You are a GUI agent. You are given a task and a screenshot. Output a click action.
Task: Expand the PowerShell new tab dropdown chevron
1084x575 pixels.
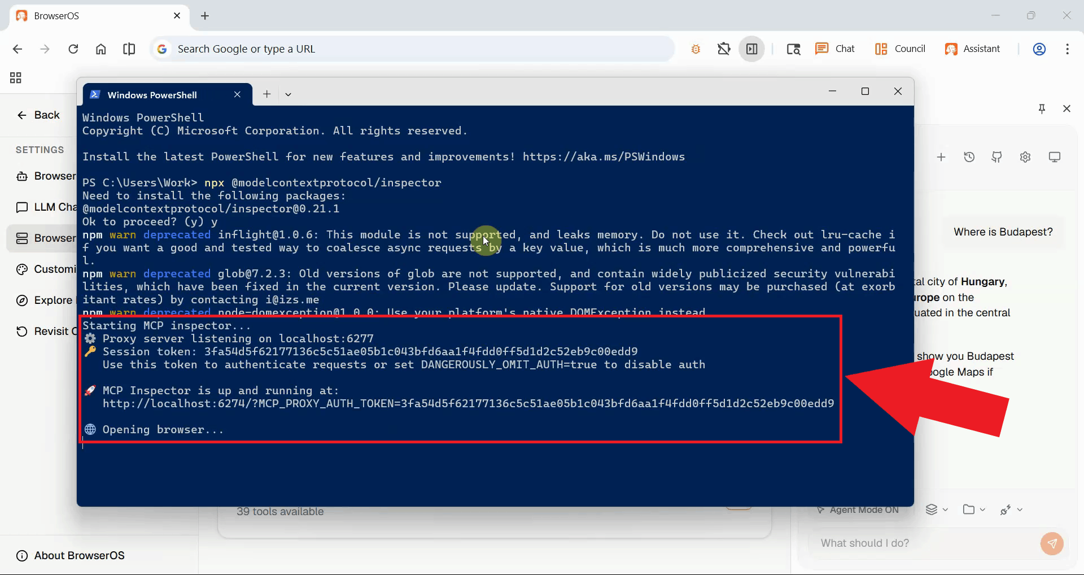coord(288,94)
